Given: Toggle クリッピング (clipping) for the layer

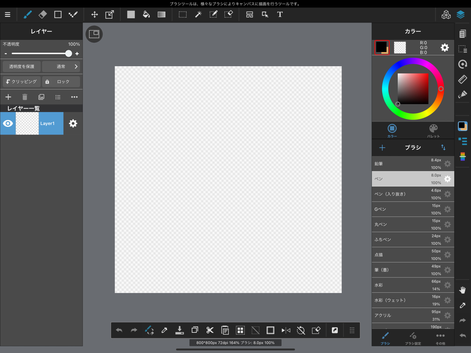Looking at the screenshot, I should 21,81.
